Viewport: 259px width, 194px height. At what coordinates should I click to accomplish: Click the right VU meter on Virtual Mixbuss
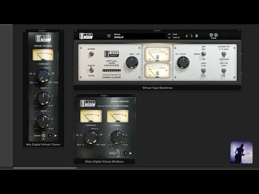(118, 116)
